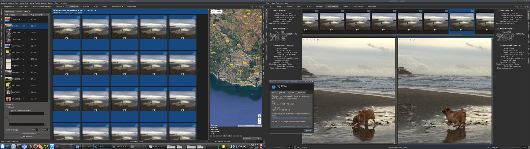Collapse left Item Properties section
The width and height of the screenshot is (530, 149).
pyautogui.click(x=269, y=29)
